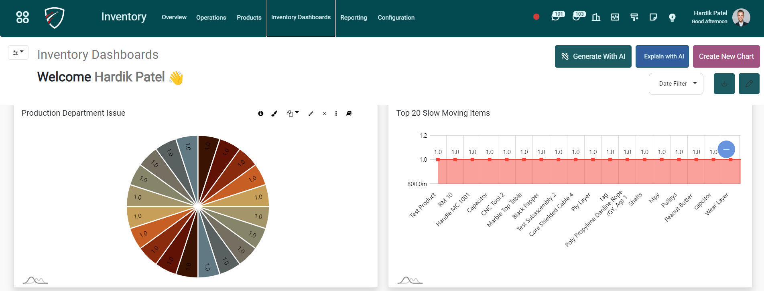The image size is (764, 291).
Task: Toggle dashboard edit mode with the pencil button
Action: click(x=749, y=84)
